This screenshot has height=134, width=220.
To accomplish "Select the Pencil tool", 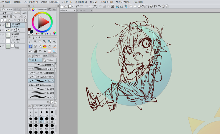I will click(31, 46).
